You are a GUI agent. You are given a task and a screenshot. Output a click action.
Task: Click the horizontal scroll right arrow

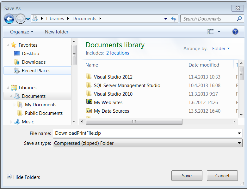(x=234, y=121)
